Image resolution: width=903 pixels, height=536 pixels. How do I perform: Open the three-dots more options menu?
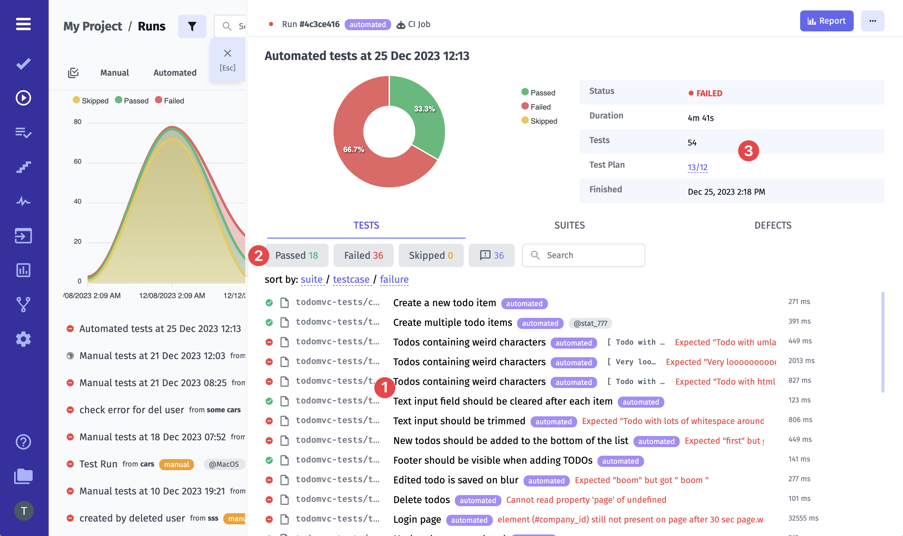click(873, 21)
